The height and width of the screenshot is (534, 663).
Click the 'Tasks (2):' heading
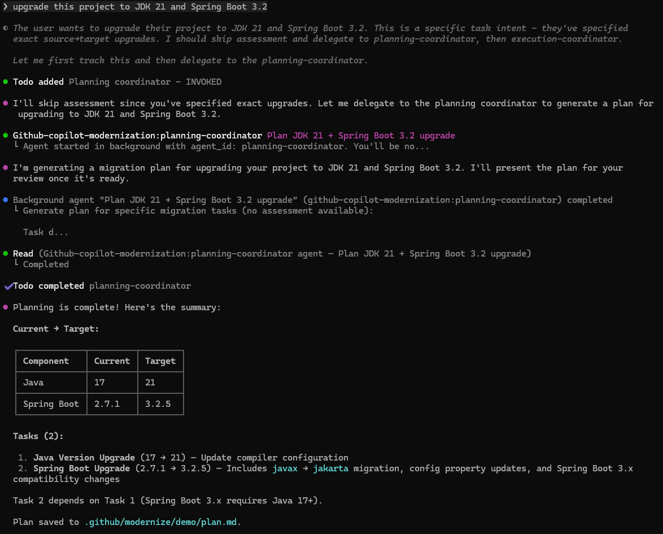tap(38, 436)
